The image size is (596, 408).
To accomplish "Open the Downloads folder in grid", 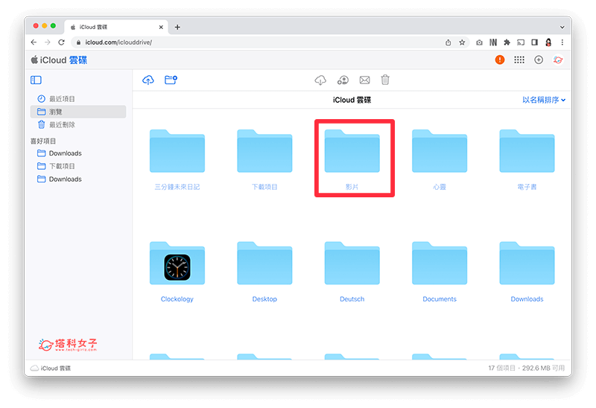I will click(527, 272).
